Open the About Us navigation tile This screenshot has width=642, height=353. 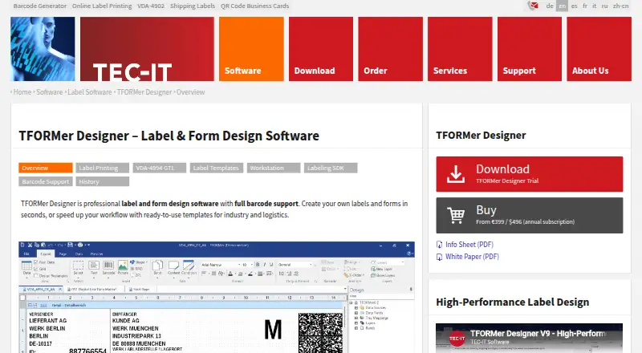click(599, 49)
